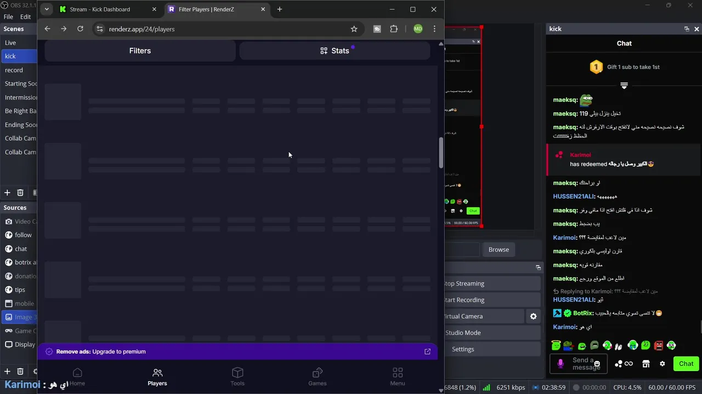Click the halo green emote in quick bar
702x394 pixels.
pos(556,345)
